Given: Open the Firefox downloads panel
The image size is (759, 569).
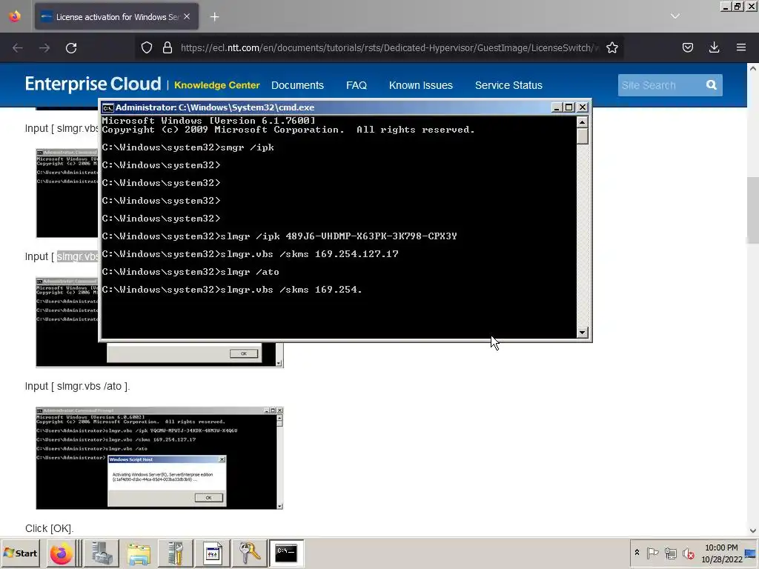Looking at the screenshot, I should (714, 47).
